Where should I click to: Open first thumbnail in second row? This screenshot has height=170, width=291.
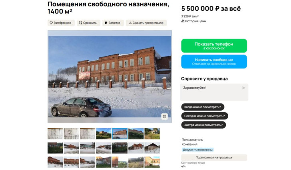pos(55,148)
